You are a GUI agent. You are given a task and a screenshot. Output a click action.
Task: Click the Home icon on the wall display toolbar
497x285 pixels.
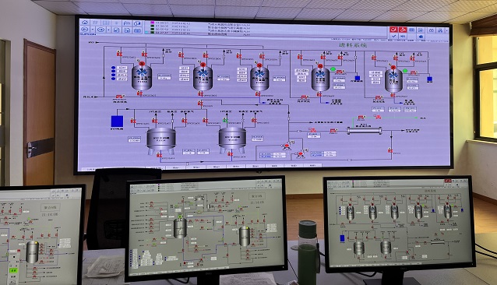pos(84,23)
